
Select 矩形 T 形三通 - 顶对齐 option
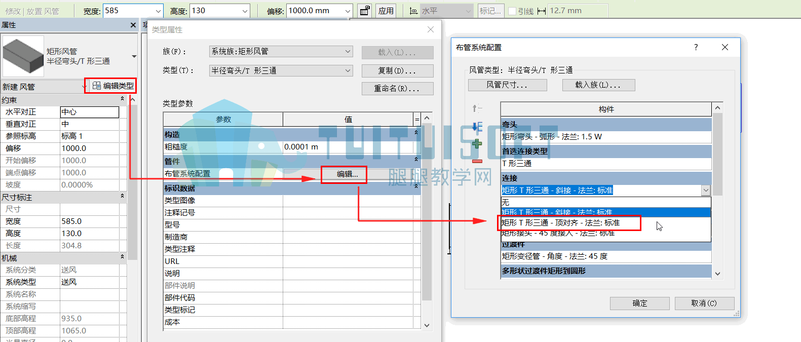(605, 222)
